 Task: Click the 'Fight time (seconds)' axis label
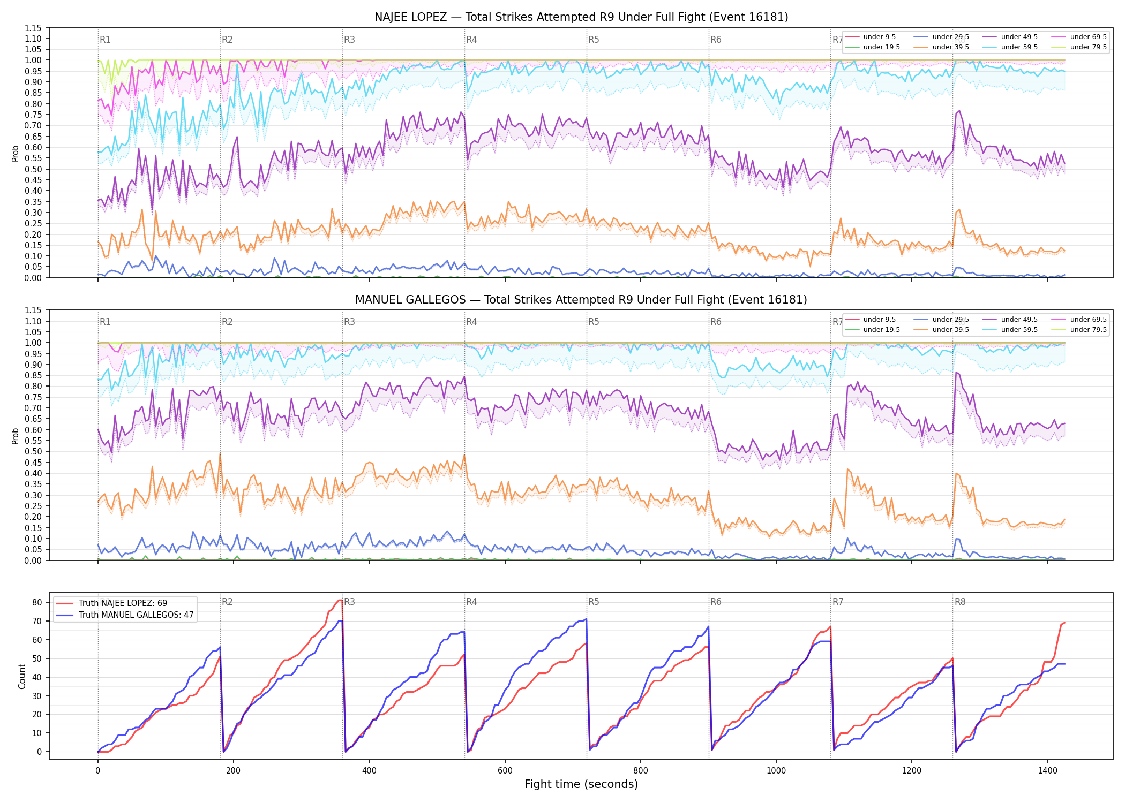pos(581,784)
